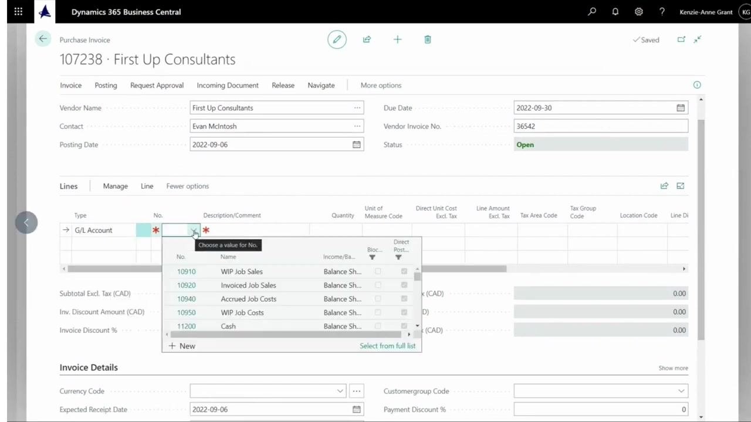Share the Lines section with its share icon
The width and height of the screenshot is (751, 422).
pyautogui.click(x=664, y=186)
